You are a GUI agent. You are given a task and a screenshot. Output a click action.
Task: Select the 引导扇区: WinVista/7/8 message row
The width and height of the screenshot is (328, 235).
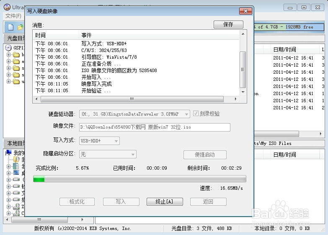(136, 57)
